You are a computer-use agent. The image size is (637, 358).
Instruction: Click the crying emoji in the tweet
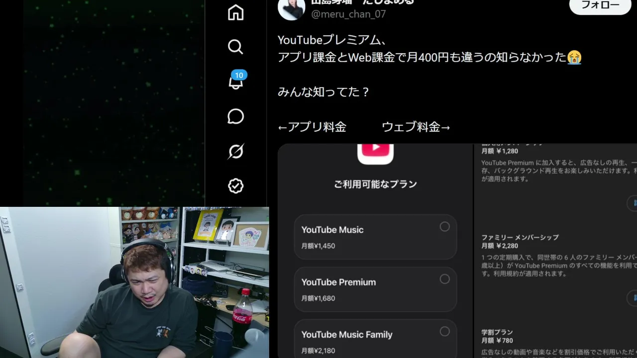(x=574, y=57)
